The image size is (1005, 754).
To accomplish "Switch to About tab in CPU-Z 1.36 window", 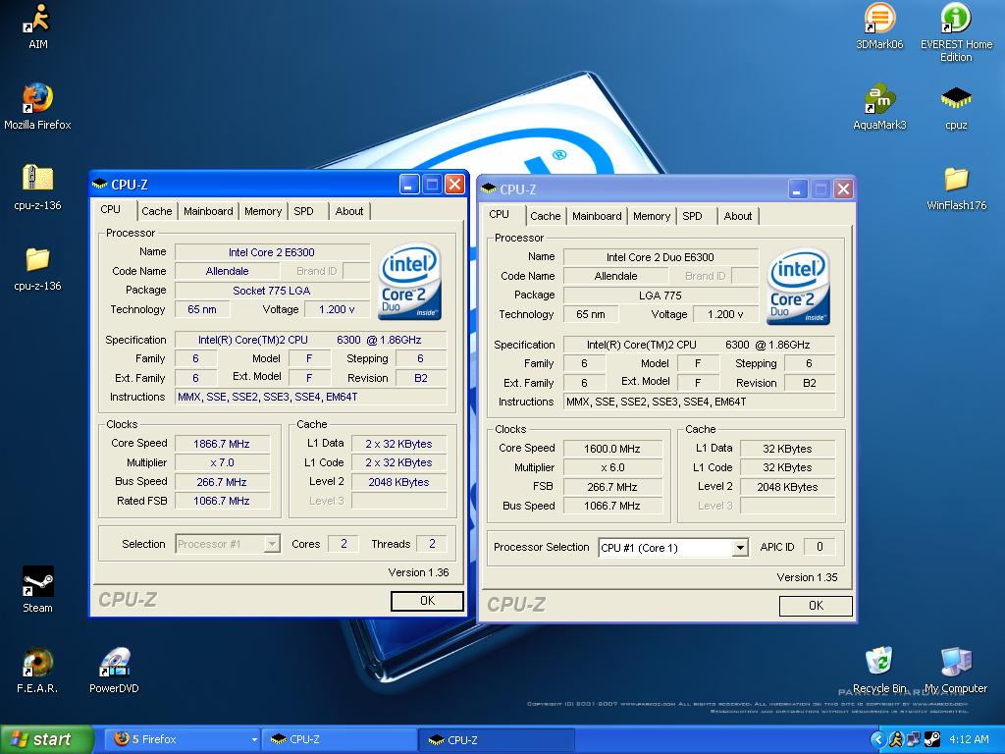I will click(349, 211).
